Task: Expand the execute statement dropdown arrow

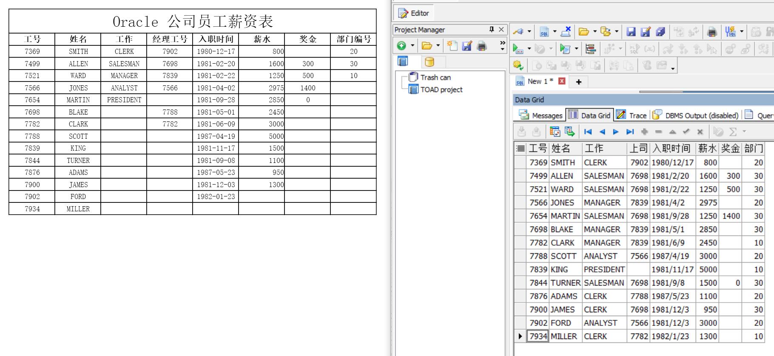Action: [529, 49]
